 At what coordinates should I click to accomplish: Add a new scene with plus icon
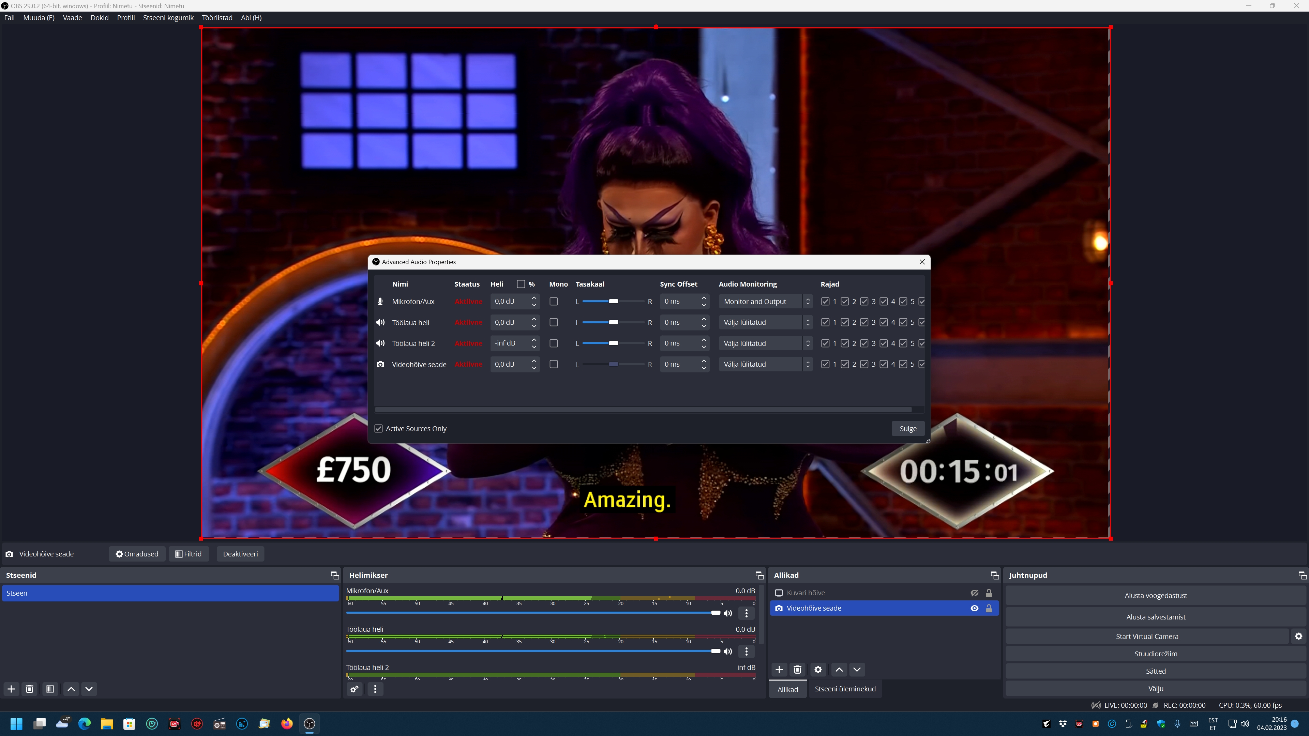(x=11, y=689)
